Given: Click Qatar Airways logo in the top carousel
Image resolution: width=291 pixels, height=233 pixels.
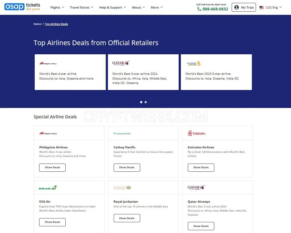Looking at the screenshot, I should tap(121, 63).
